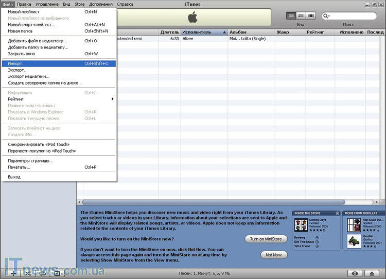Click the Turn on MiniStore button
The height and width of the screenshot is (279, 386).
pos(266,239)
